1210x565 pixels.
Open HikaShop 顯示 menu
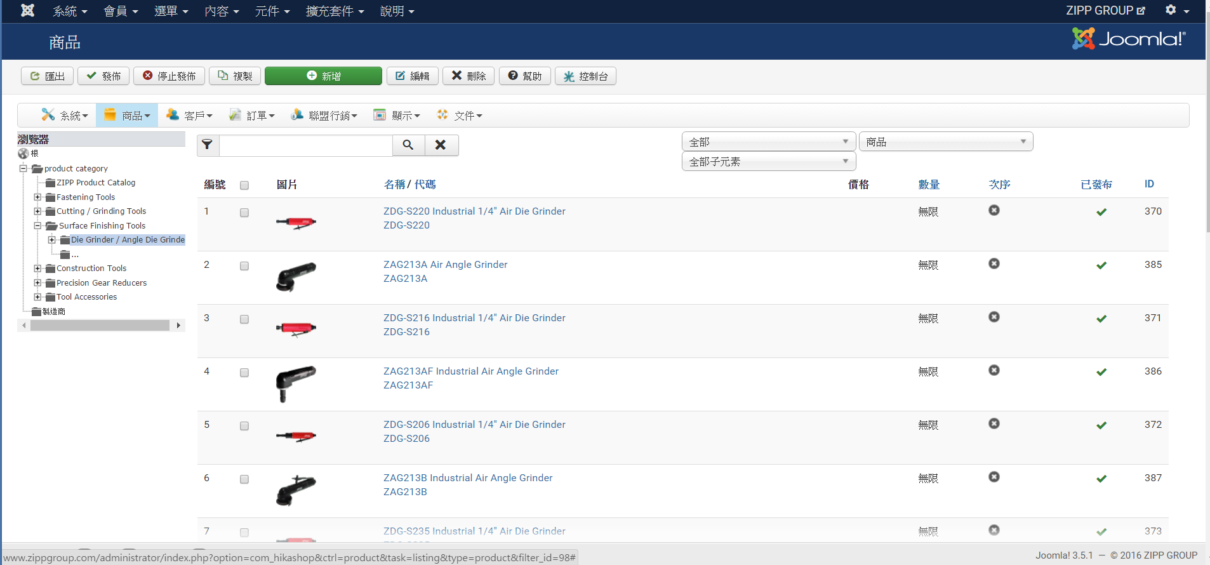click(x=397, y=115)
